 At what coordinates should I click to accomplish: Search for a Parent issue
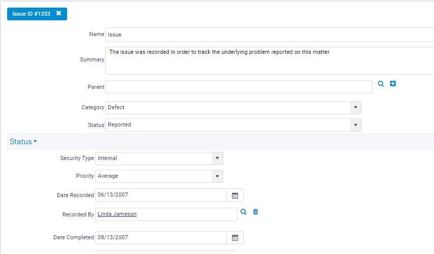[x=381, y=84]
